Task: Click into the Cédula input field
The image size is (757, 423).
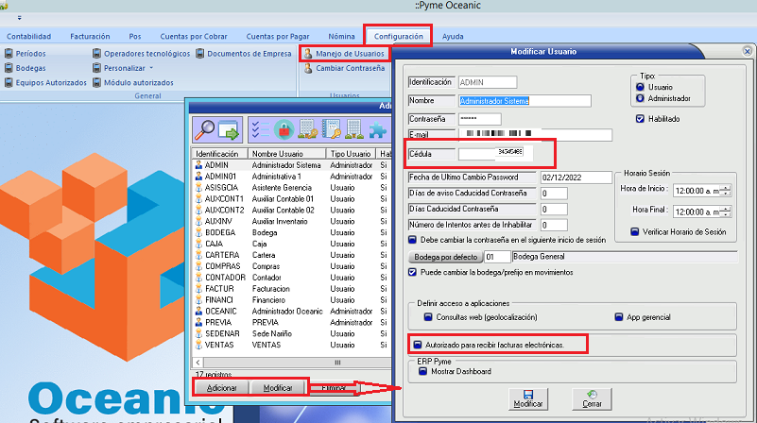Action: 496,152
